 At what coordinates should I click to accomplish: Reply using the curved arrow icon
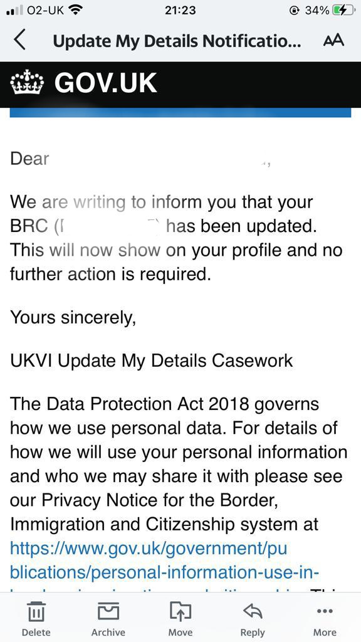point(253,611)
